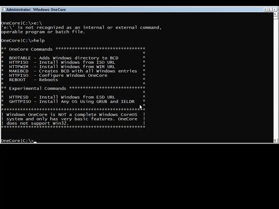Click the vertical scrollbar thumb
The width and height of the screenshot is (279, 209).
point(275,18)
